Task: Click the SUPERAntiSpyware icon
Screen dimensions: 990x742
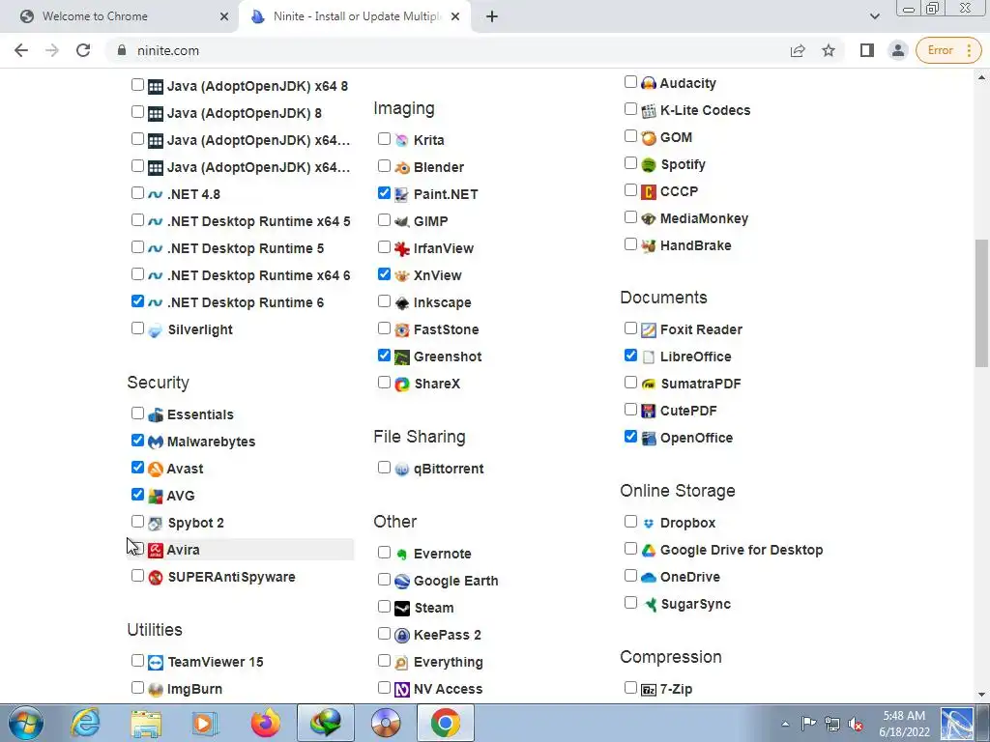Action: pyautogui.click(x=156, y=578)
